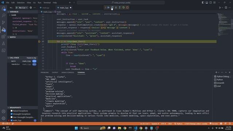Open launch.json with the gear icon
This screenshot has height=131, width=233.
click(x=31, y=8)
